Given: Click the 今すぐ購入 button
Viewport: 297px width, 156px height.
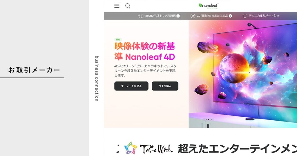Looking at the screenshot, I should pos(165,86).
